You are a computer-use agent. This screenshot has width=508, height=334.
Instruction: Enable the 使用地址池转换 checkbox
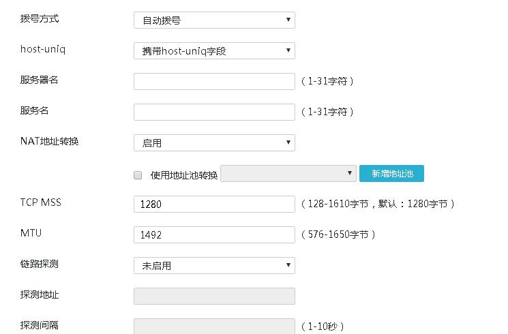(138, 175)
